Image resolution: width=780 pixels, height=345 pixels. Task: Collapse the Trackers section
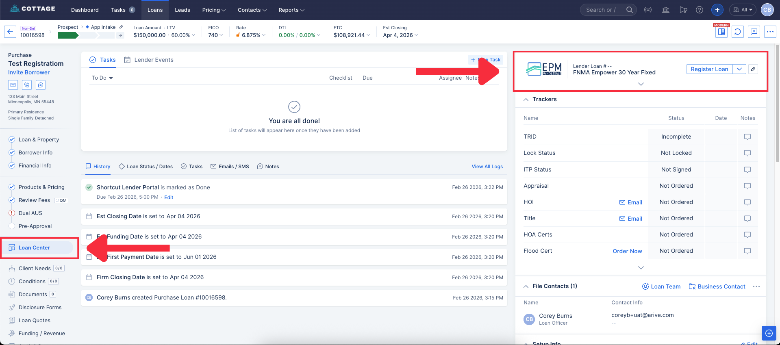point(526,100)
